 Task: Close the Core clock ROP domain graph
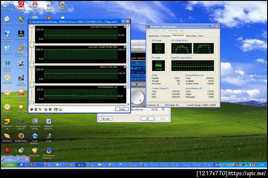(x=125, y=27)
